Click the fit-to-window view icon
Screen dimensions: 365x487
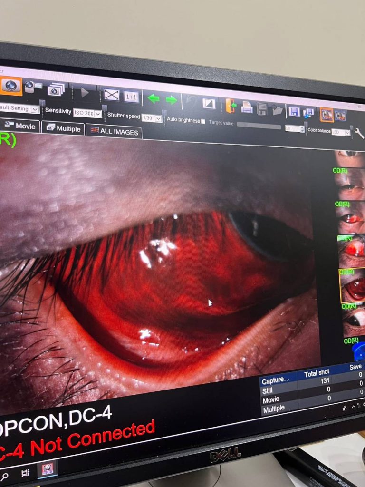pos(112,95)
